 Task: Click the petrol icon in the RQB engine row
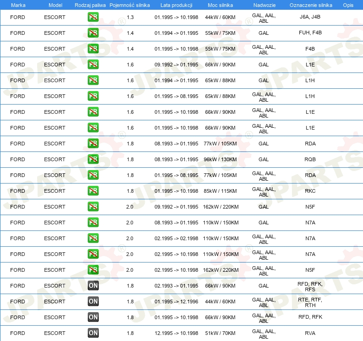(x=93, y=159)
